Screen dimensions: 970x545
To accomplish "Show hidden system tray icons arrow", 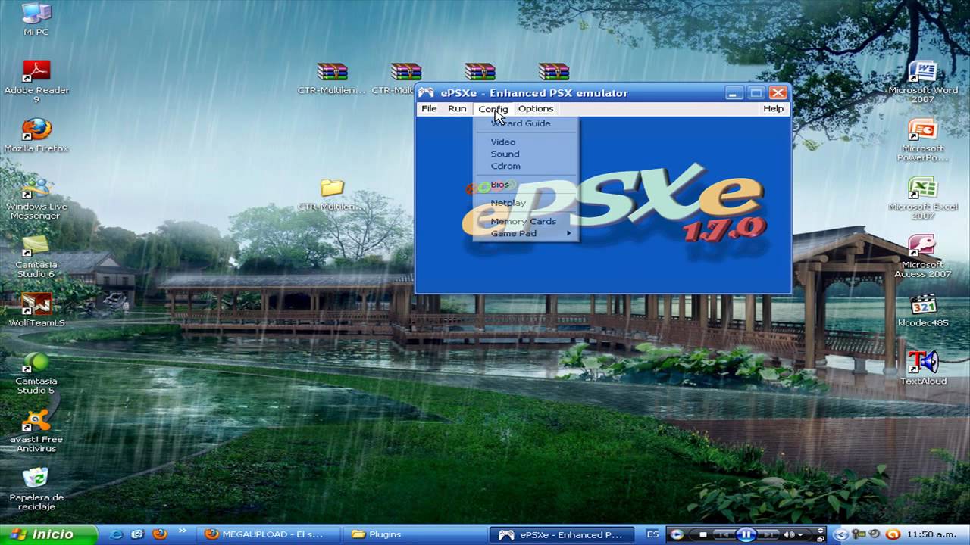I will pos(840,534).
